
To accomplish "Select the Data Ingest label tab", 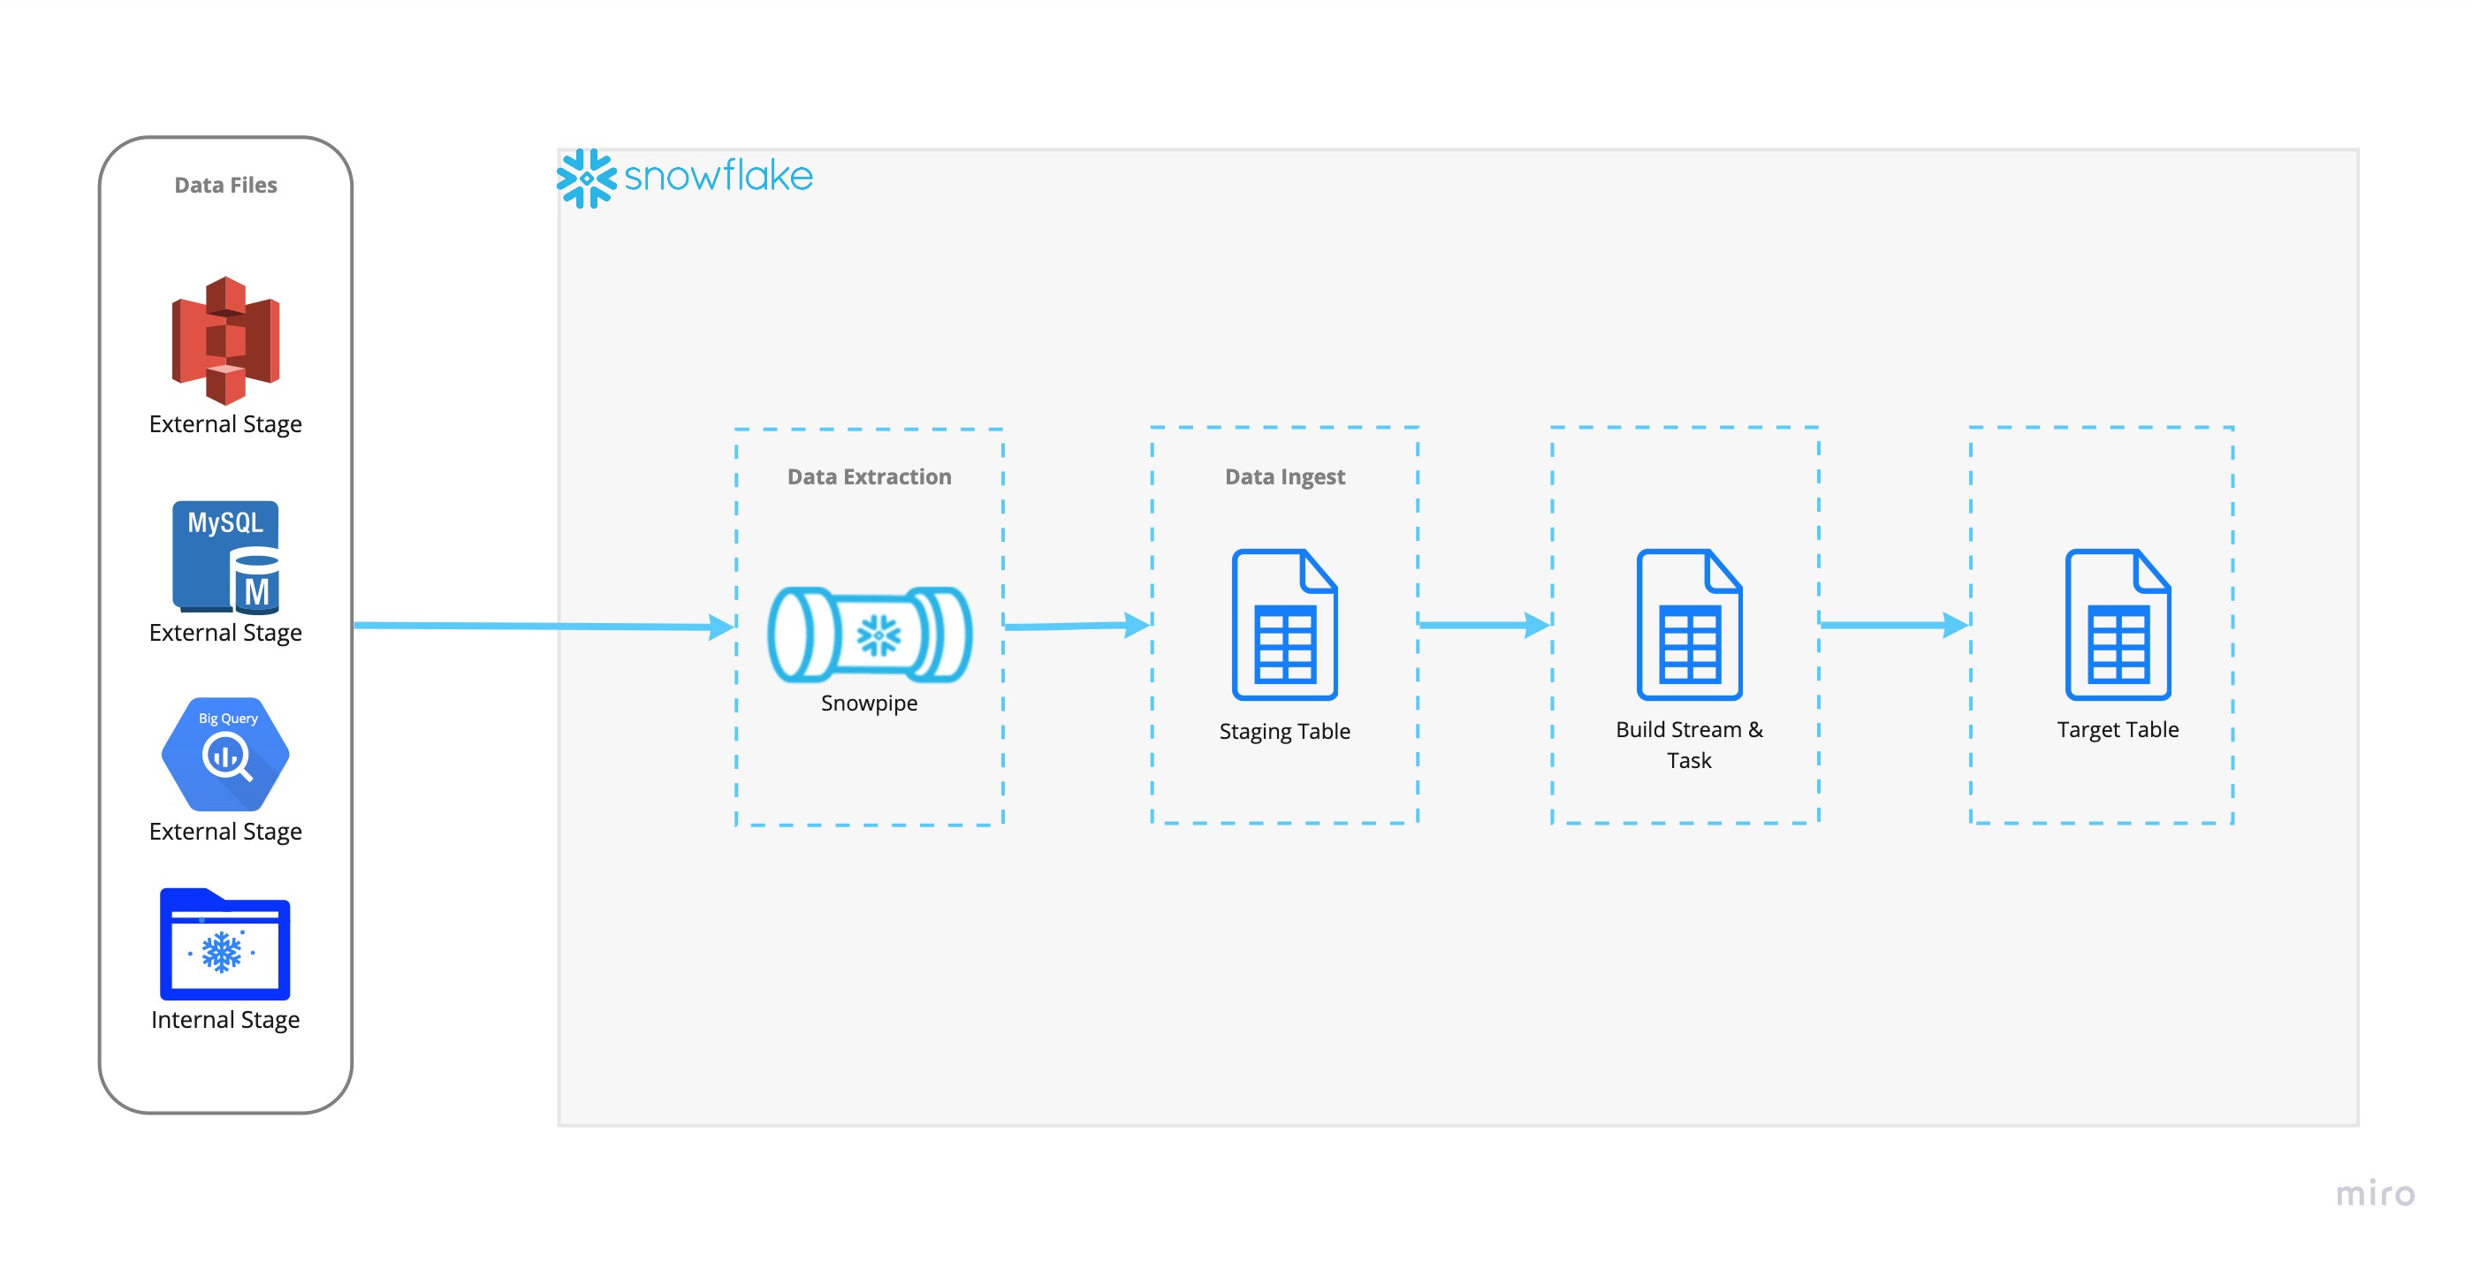I will (1287, 474).
